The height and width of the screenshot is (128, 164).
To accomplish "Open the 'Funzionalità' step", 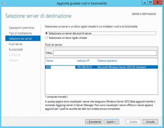I will 16,50.
